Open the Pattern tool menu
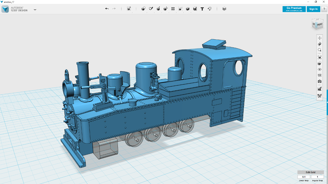Viewport: 328px width, 184px height. point(173,9)
